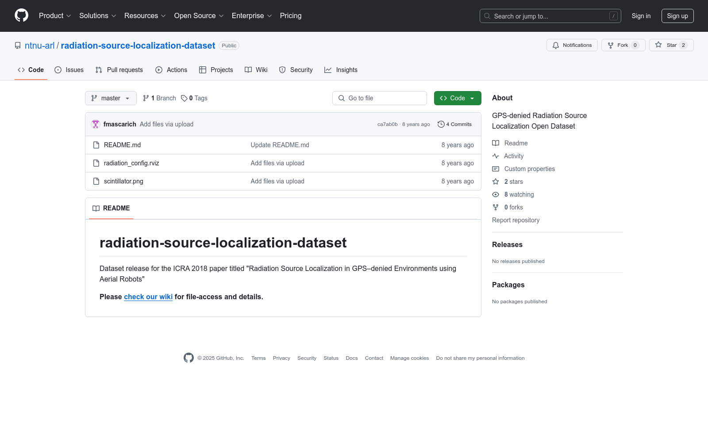The height and width of the screenshot is (442, 708).
Task: Expand the master branch selector
Action: point(111,98)
